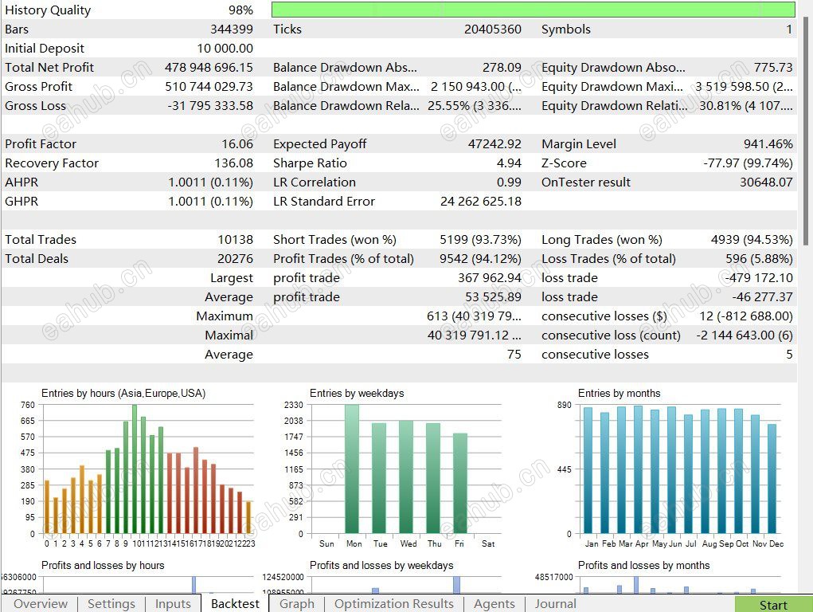Viewport: 813px width, 612px height.
Task: Click the Profit Factor value 16.06
Action: coord(237,144)
